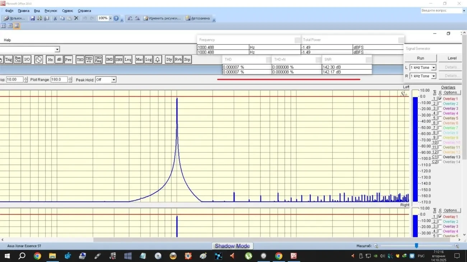Click the Run button in Signal Generator

pyautogui.click(x=420, y=58)
